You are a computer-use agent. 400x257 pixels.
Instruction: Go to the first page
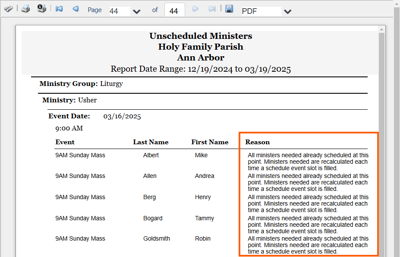59,9
